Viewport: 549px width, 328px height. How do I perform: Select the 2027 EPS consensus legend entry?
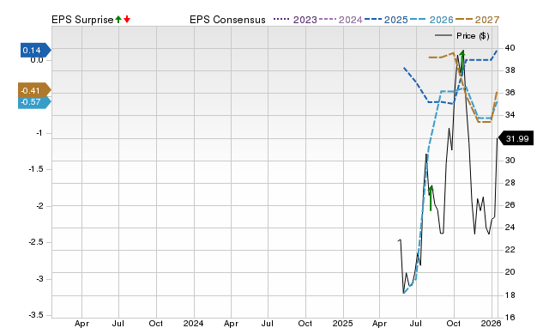click(477, 20)
